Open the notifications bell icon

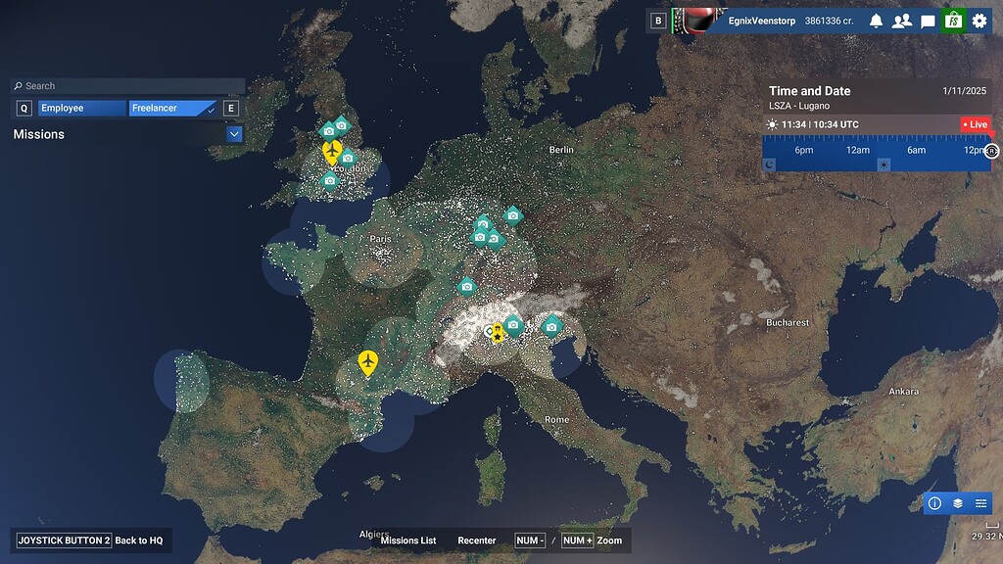pyautogui.click(x=876, y=22)
